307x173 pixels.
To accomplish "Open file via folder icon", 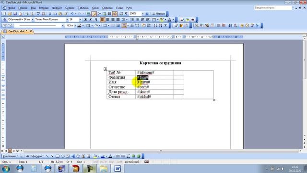I will (x=10, y=14).
